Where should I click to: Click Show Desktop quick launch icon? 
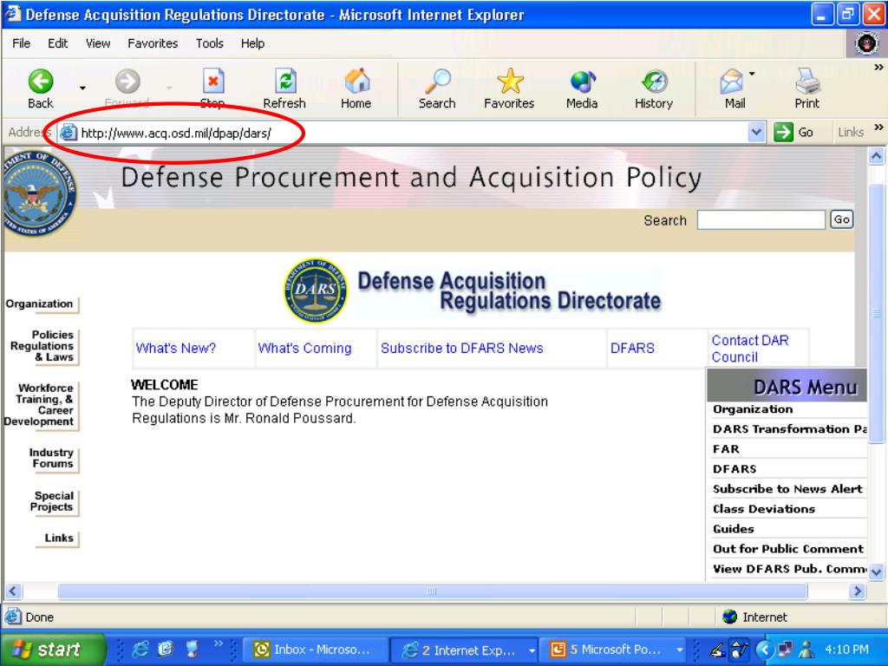click(x=192, y=649)
